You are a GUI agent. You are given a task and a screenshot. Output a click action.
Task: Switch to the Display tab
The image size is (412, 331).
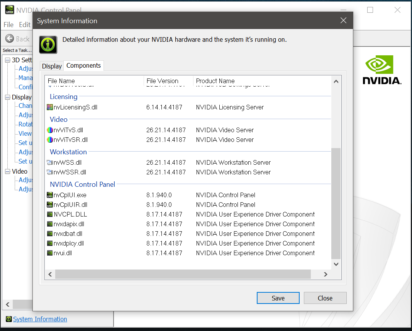(x=51, y=66)
